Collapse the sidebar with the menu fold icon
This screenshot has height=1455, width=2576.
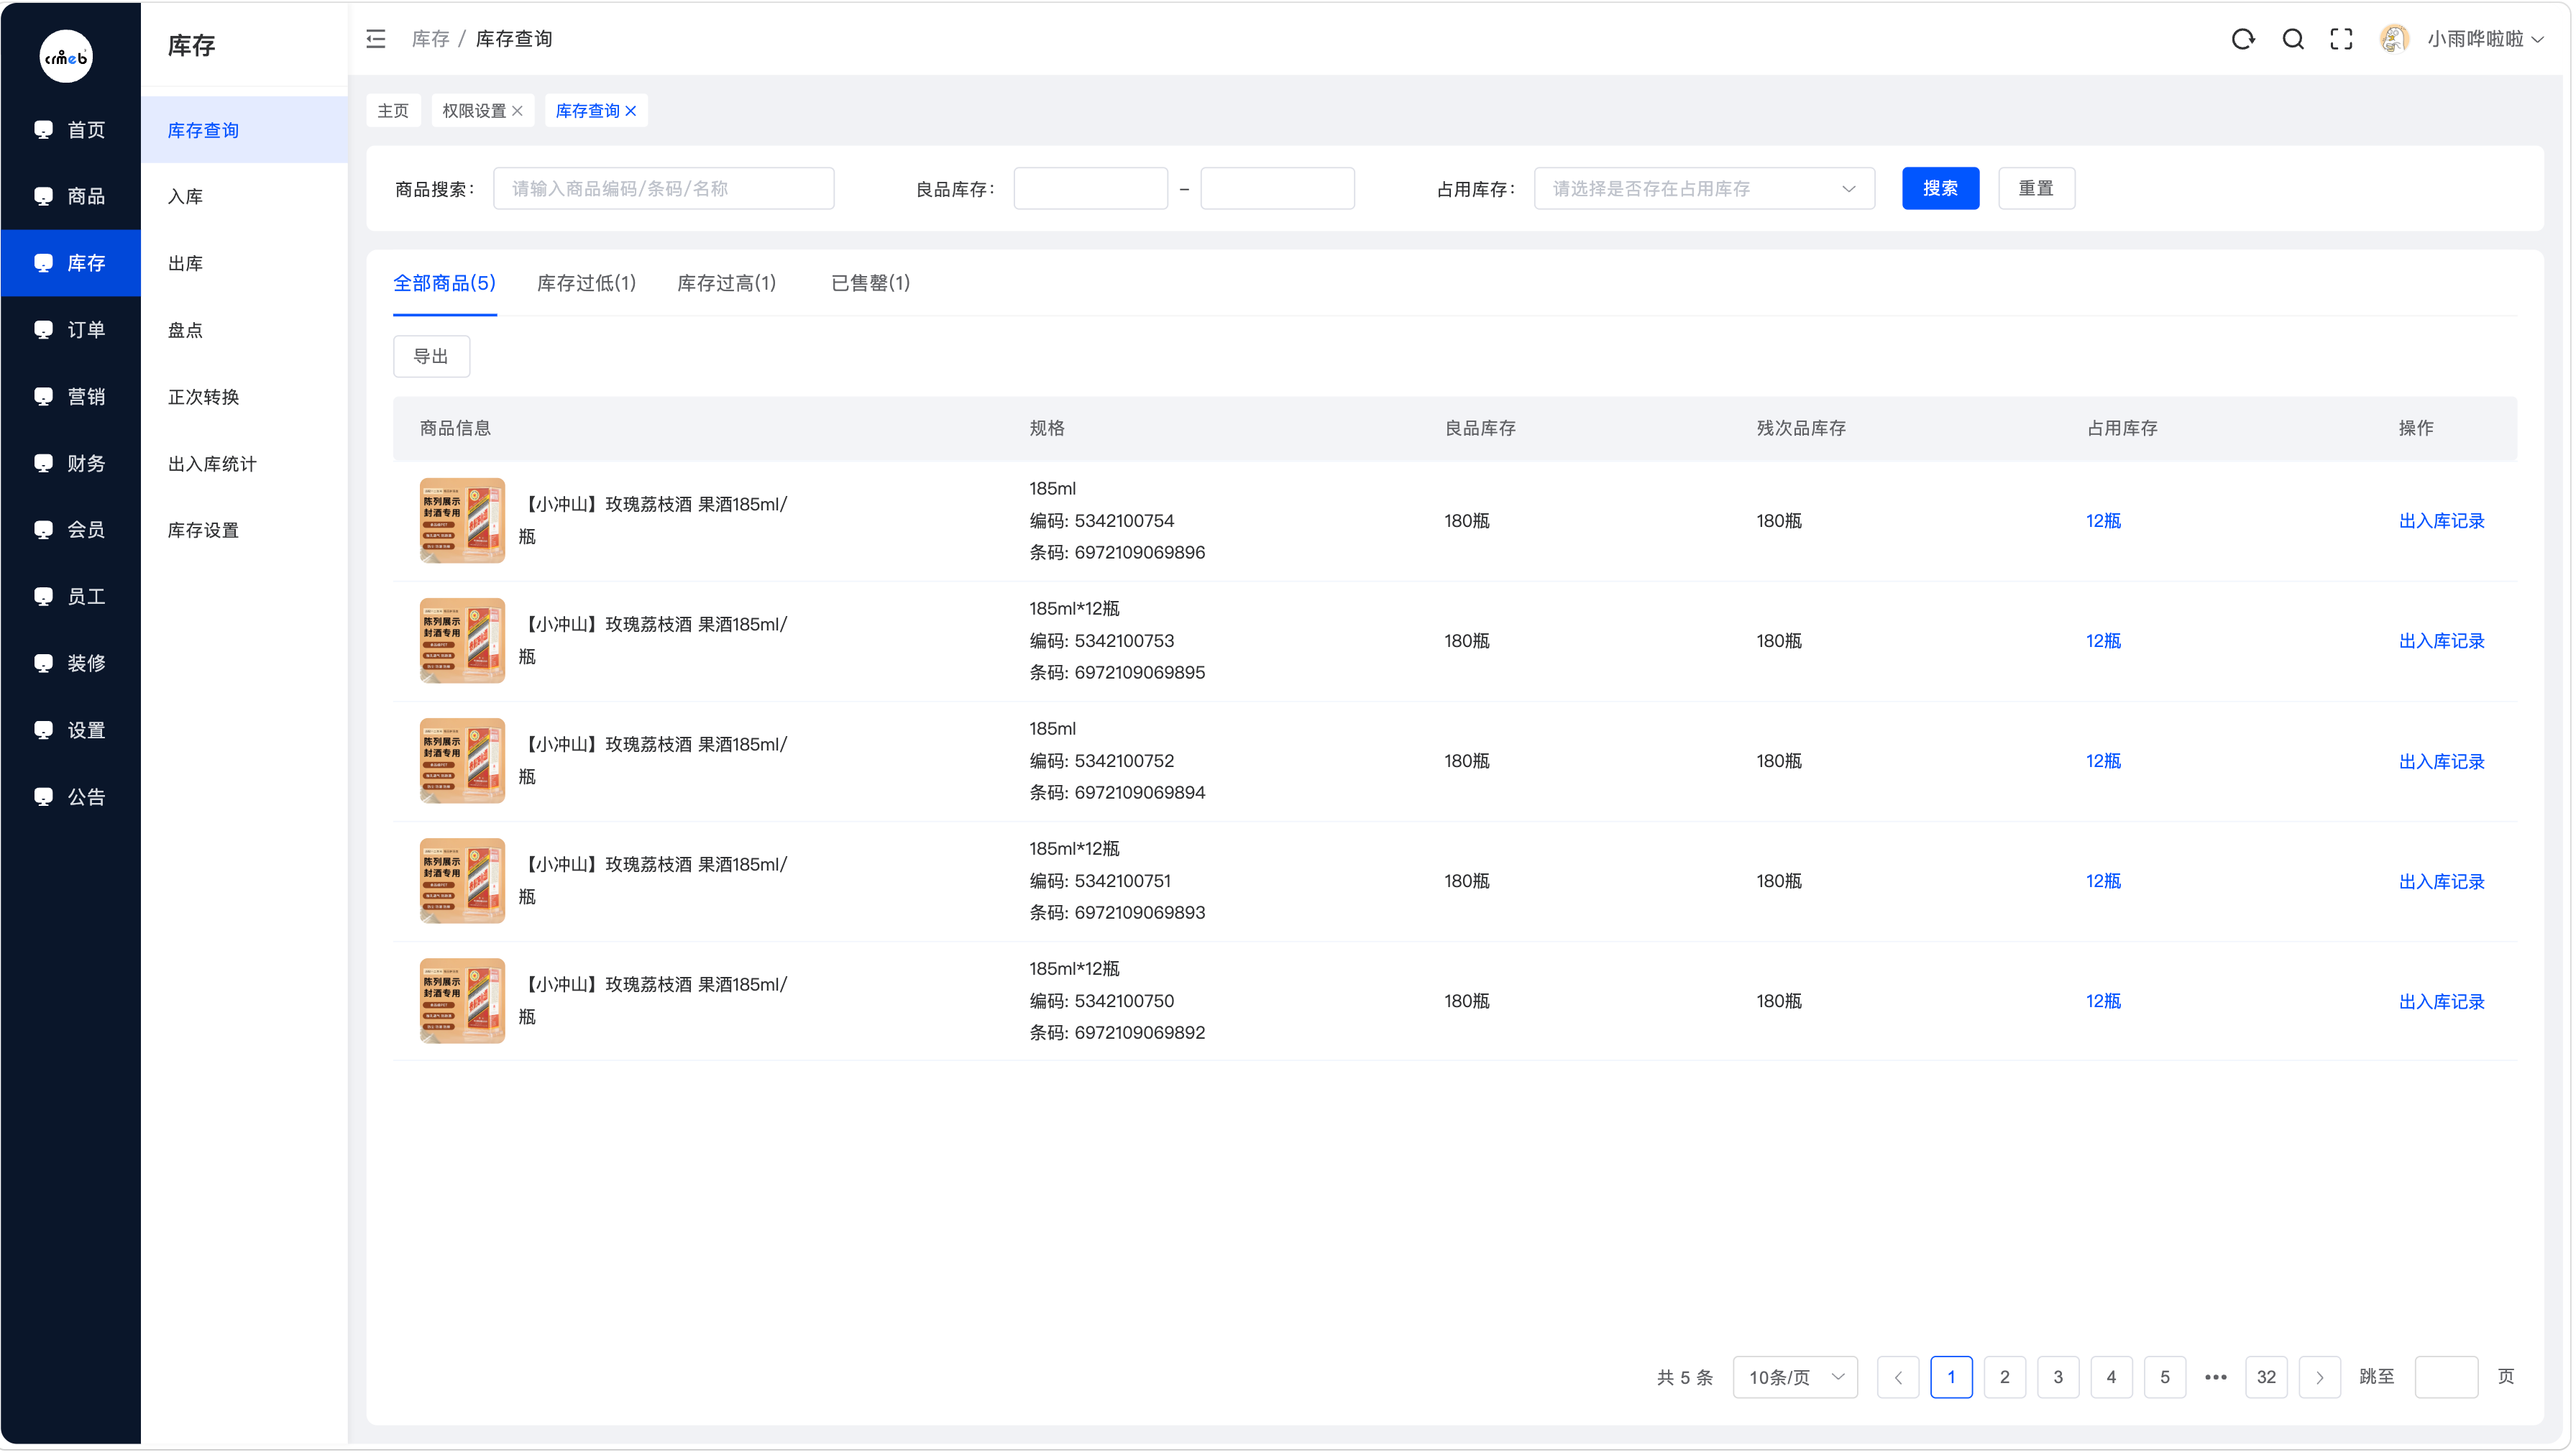pyautogui.click(x=376, y=39)
